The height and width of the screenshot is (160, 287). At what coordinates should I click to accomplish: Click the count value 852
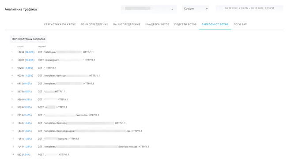pos(19,155)
